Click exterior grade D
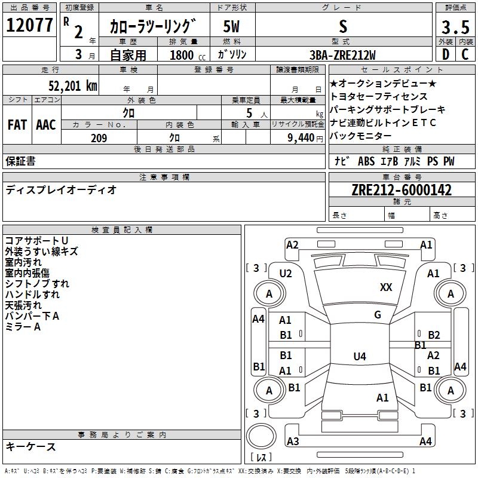Screen dimensions: 478x478 (x=445, y=54)
